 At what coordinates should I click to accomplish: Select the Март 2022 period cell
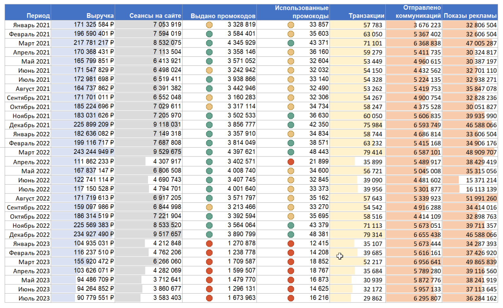pos(28,152)
